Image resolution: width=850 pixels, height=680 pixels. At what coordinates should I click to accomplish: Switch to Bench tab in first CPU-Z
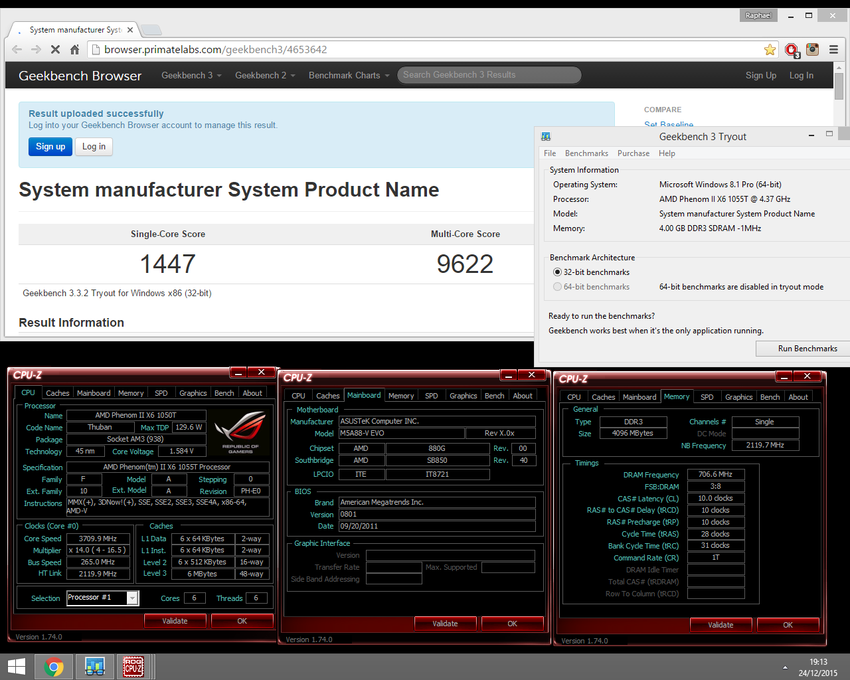pos(224,393)
